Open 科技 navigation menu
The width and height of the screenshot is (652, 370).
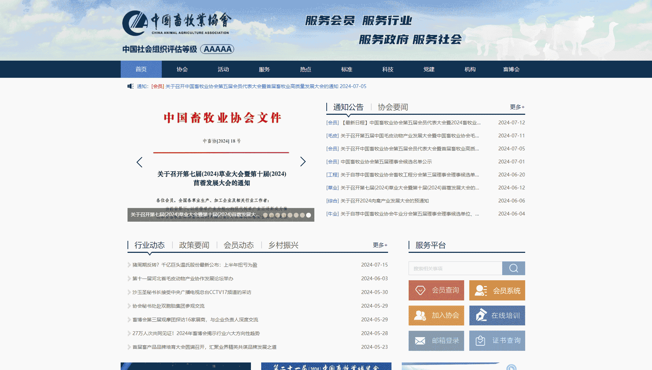coord(388,69)
